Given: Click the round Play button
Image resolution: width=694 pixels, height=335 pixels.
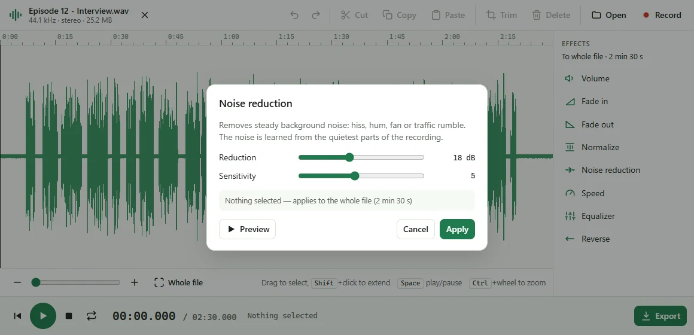Looking at the screenshot, I should (x=43, y=316).
